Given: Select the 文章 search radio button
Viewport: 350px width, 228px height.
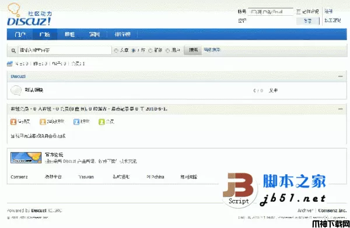Looking at the screenshot, I should pyautogui.click(x=116, y=50).
